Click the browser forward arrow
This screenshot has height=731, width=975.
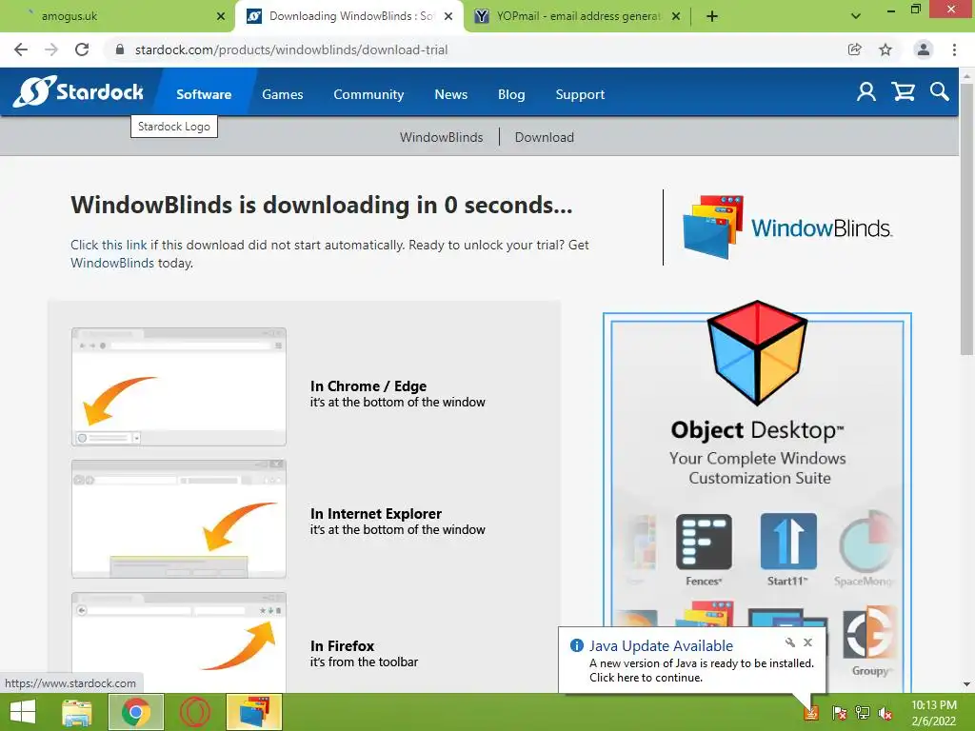51,49
